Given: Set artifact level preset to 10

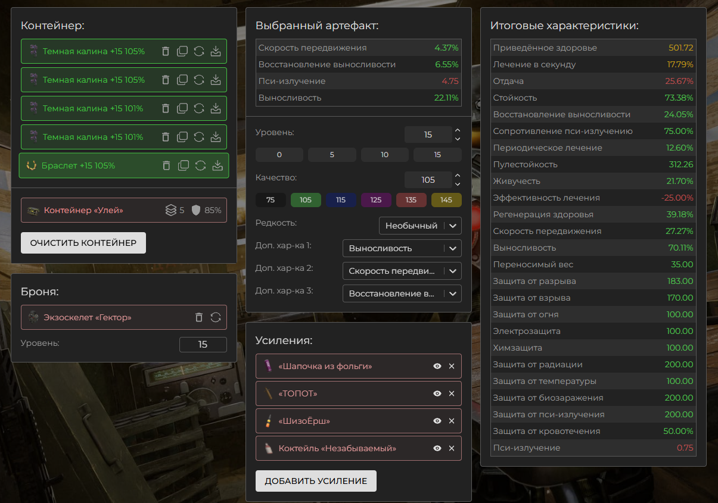Looking at the screenshot, I should [385, 155].
